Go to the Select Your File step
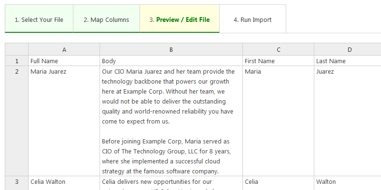The height and width of the screenshot is (190, 381). pos(39,19)
